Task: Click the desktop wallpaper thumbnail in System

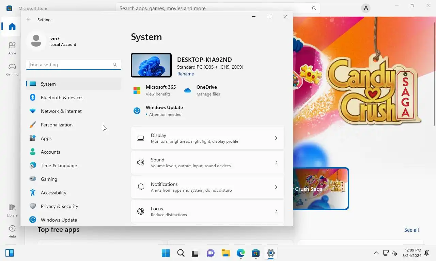Action: 151,65
